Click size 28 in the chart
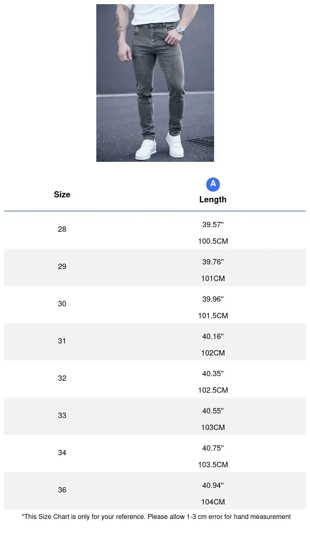The height and width of the screenshot is (538, 310). pos(62,229)
